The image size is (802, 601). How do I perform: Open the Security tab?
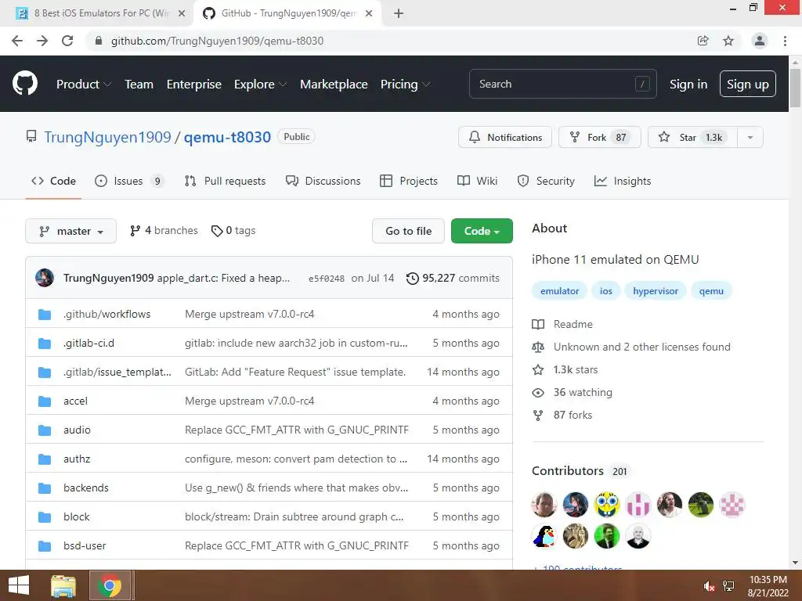546,181
